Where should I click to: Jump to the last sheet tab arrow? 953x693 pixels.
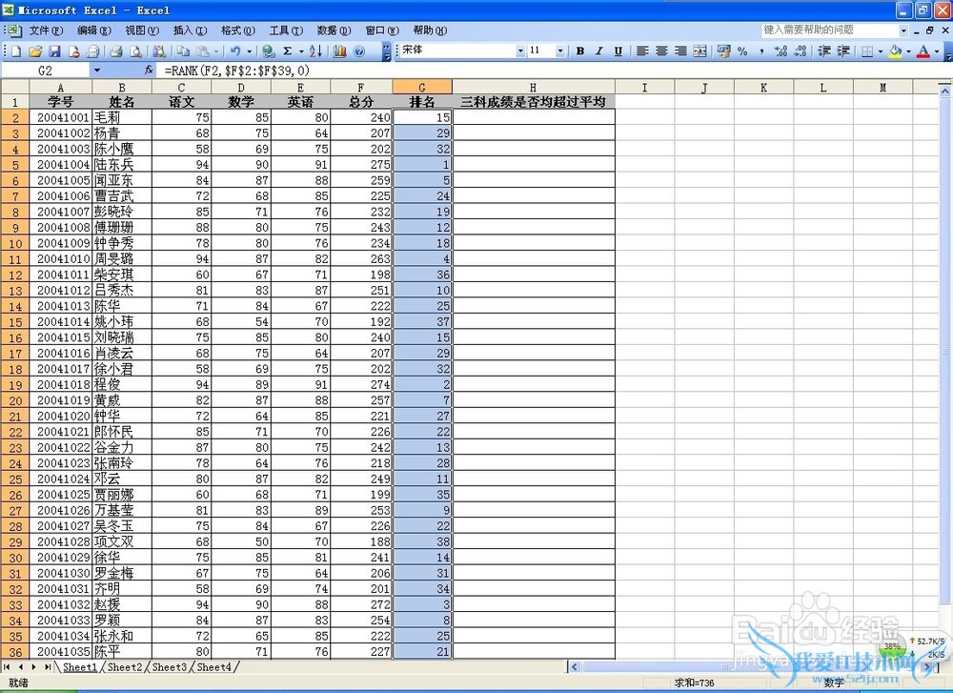click(48, 667)
